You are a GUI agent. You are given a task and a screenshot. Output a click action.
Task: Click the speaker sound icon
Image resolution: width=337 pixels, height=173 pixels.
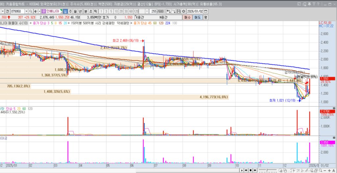click(x=35, y=11)
